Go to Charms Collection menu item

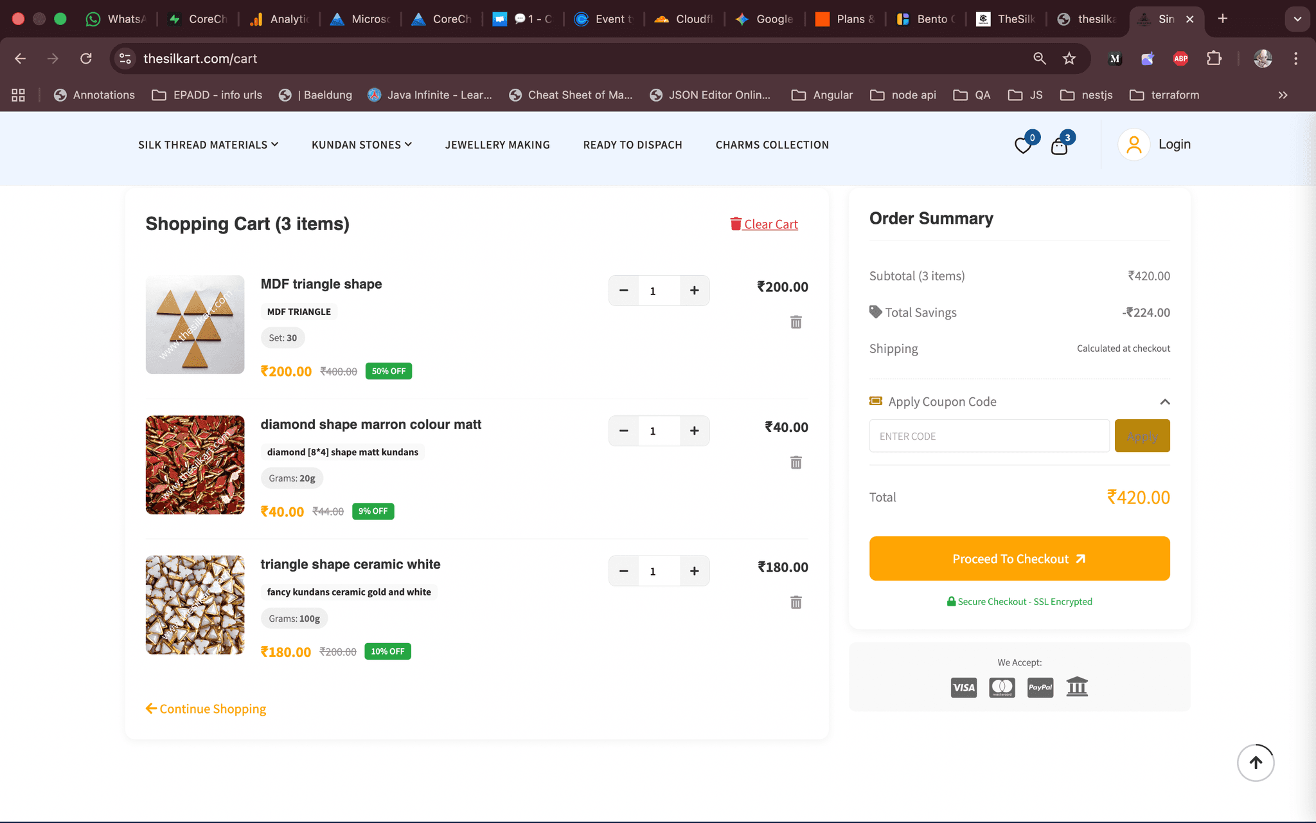(772, 145)
